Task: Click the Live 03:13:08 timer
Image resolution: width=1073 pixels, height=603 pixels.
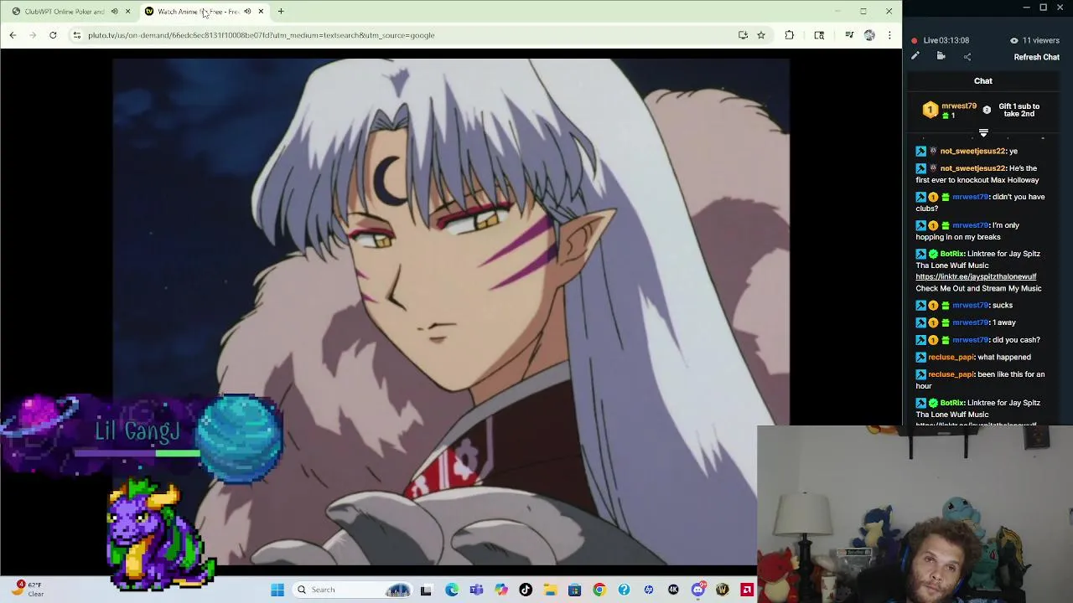Action: click(x=940, y=40)
